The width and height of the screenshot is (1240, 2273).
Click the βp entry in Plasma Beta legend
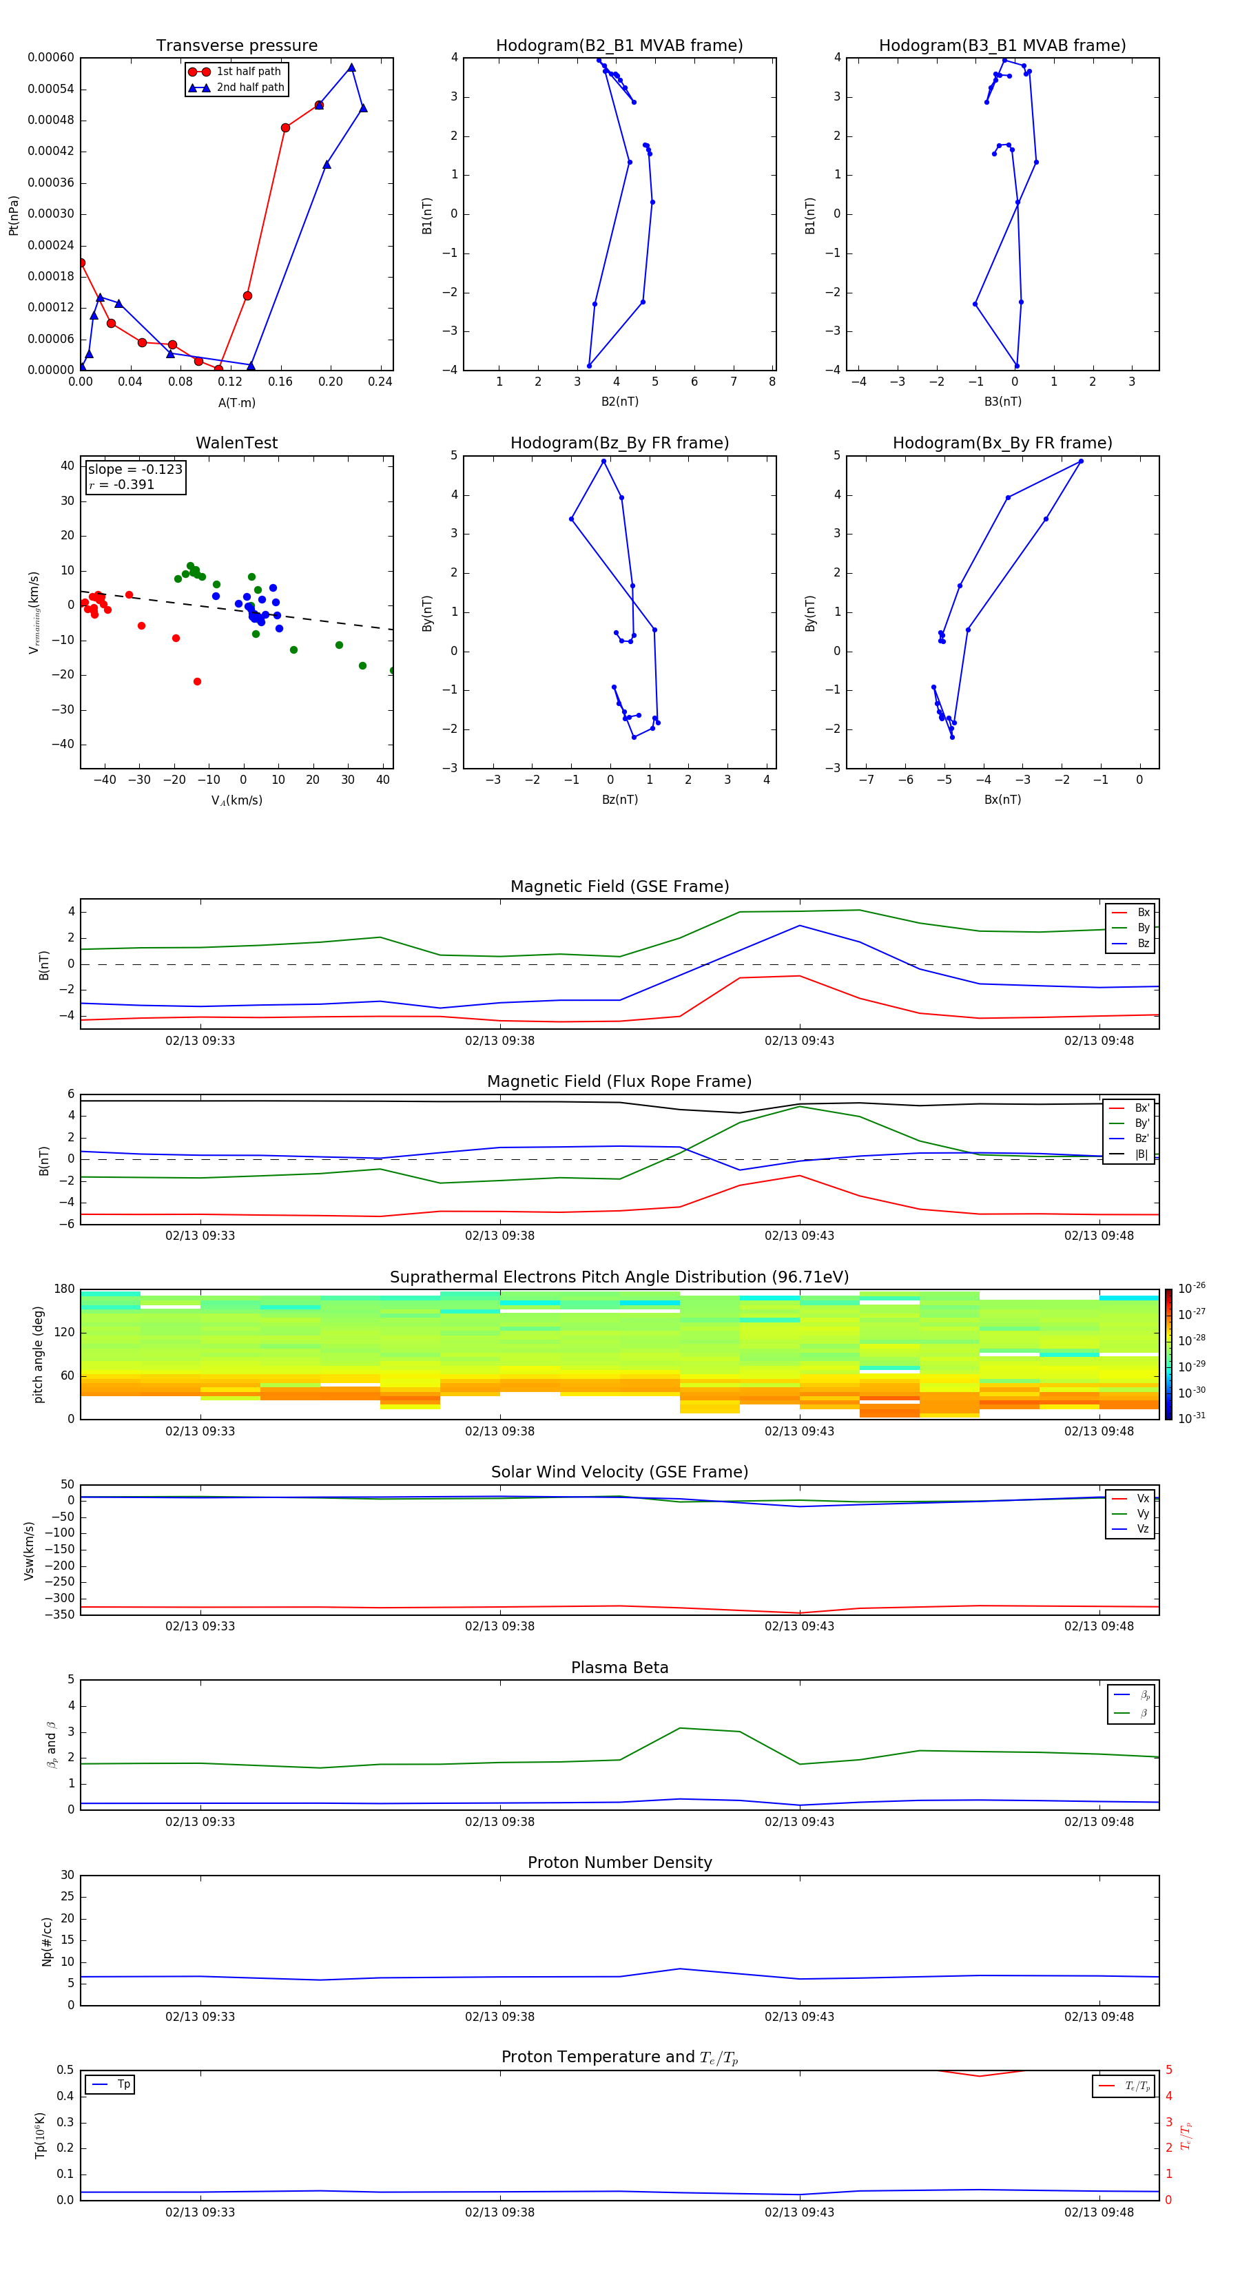click(x=1131, y=1695)
